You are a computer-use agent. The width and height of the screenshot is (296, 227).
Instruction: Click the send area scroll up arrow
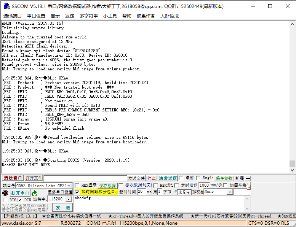pos(247,199)
